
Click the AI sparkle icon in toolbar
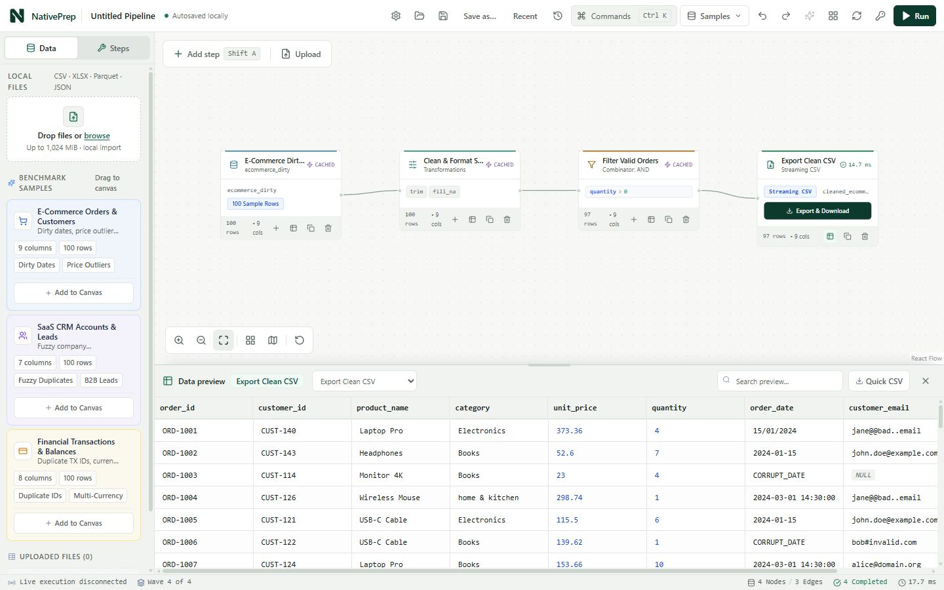click(x=810, y=16)
